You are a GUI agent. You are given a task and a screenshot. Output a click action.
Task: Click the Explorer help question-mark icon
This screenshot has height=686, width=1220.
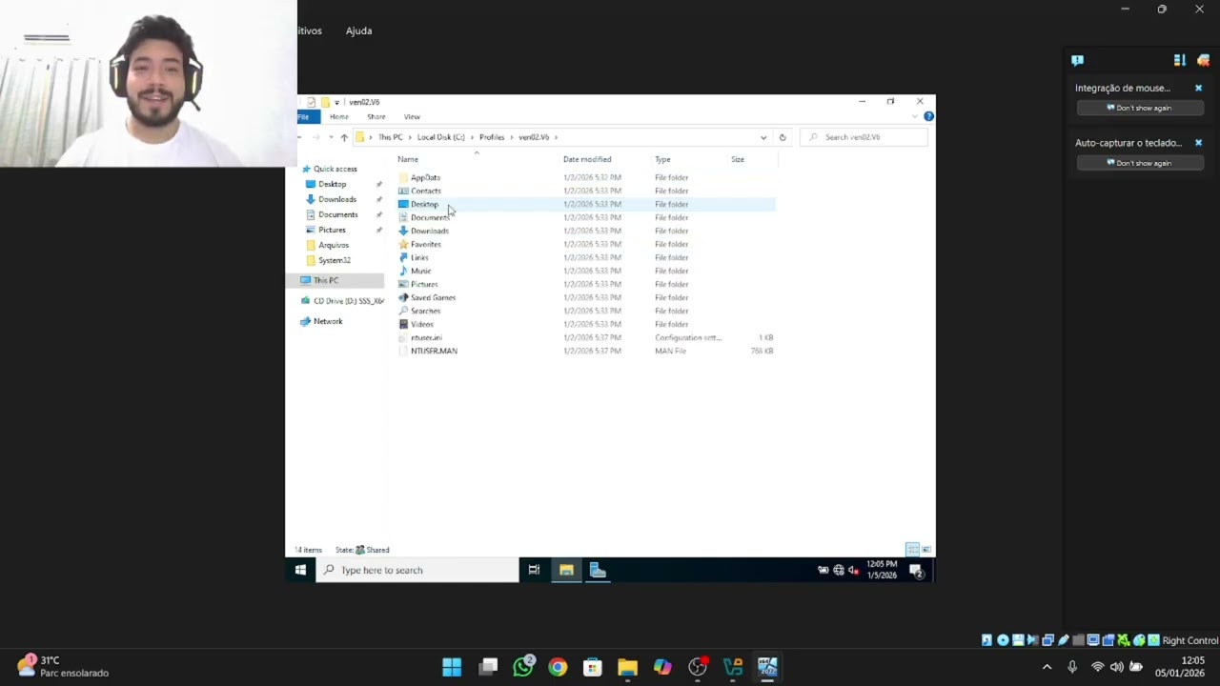928,116
